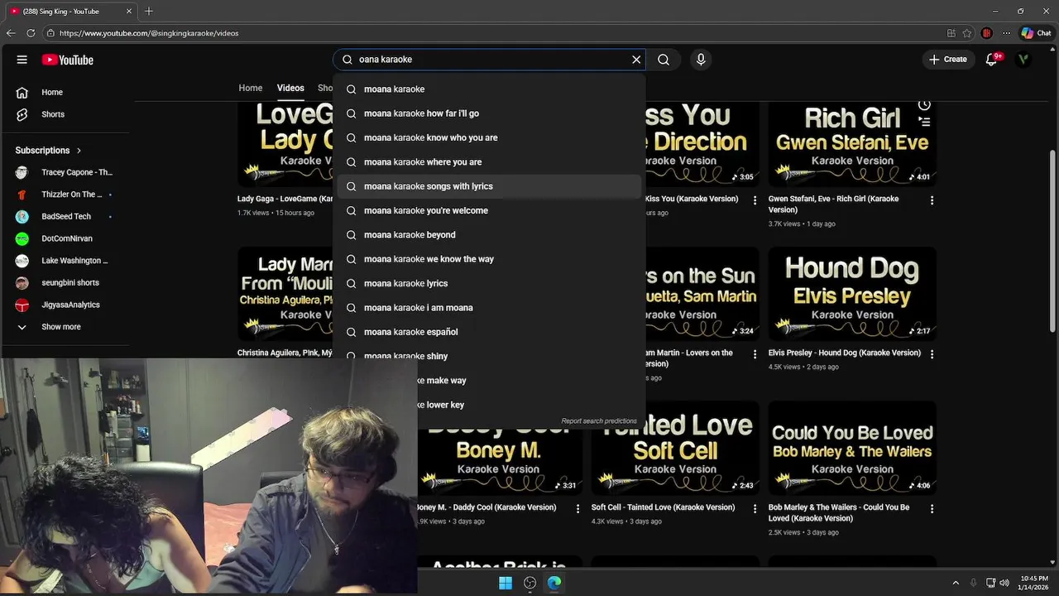Click Report search predictions link

click(x=599, y=421)
